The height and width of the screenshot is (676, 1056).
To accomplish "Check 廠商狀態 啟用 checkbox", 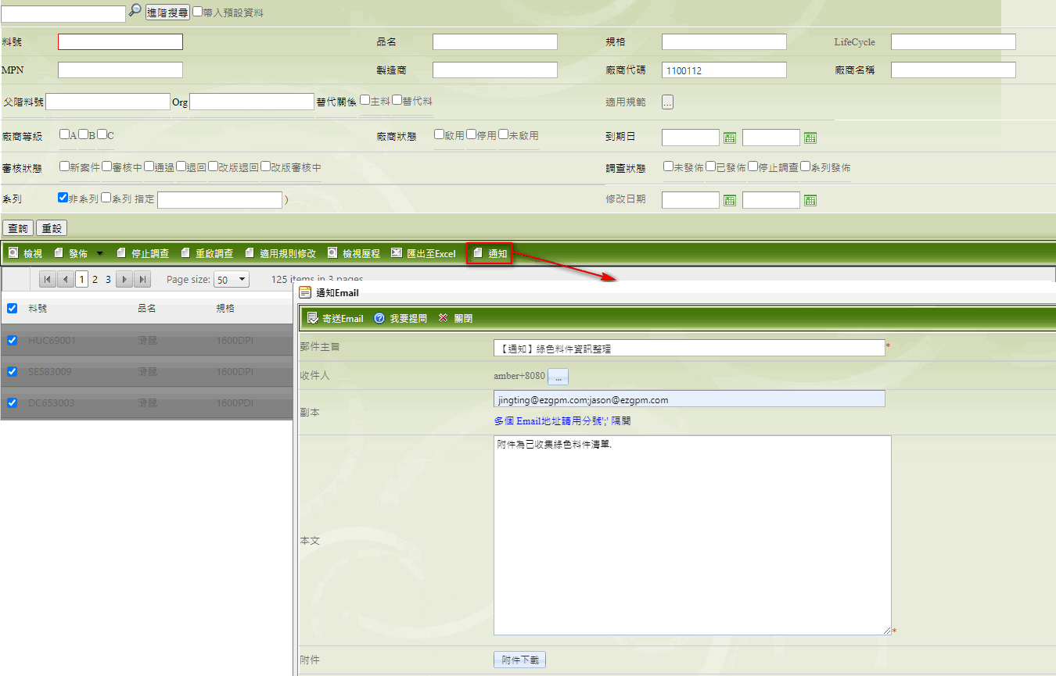I will 440,134.
